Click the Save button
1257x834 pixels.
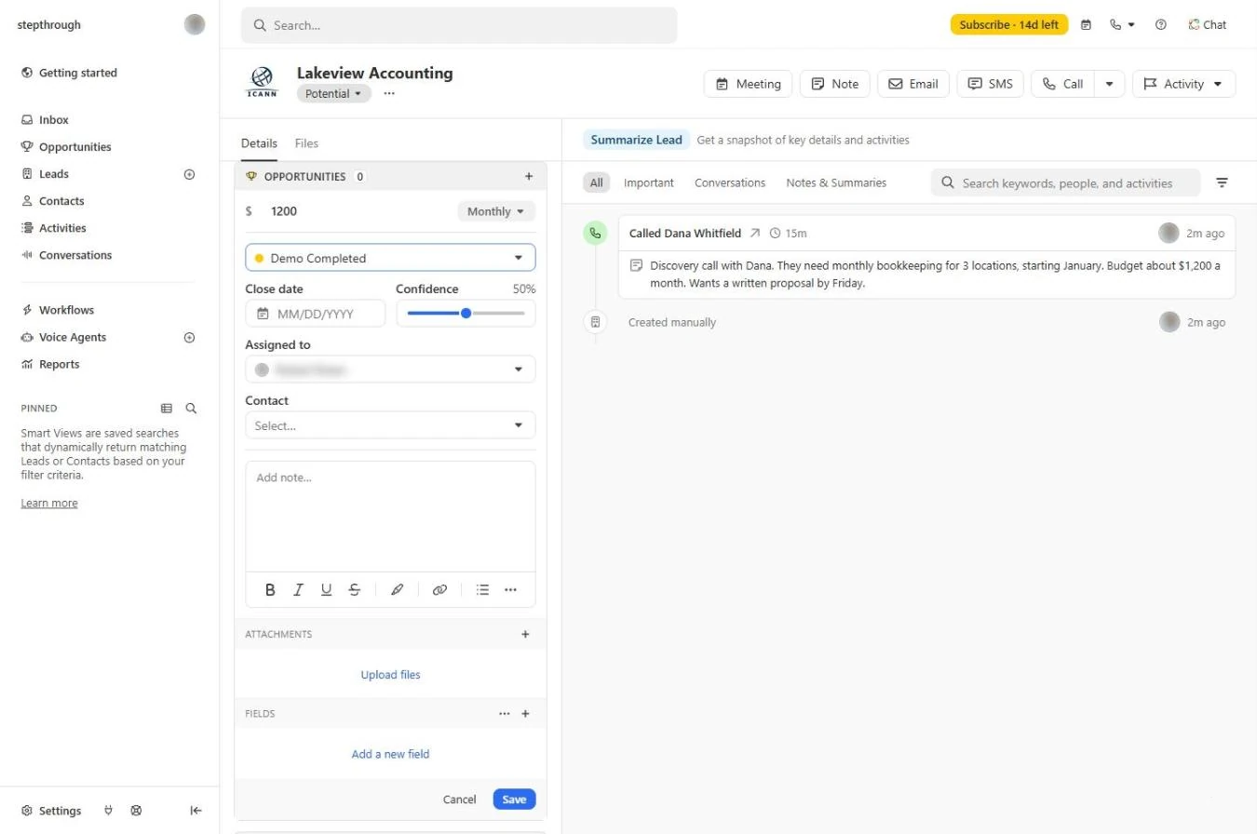(x=514, y=799)
